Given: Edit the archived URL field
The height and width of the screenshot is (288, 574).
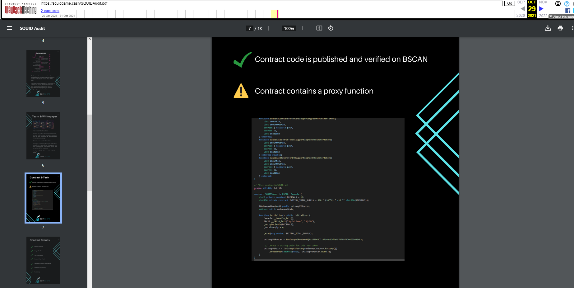Looking at the screenshot, I should (271, 3).
